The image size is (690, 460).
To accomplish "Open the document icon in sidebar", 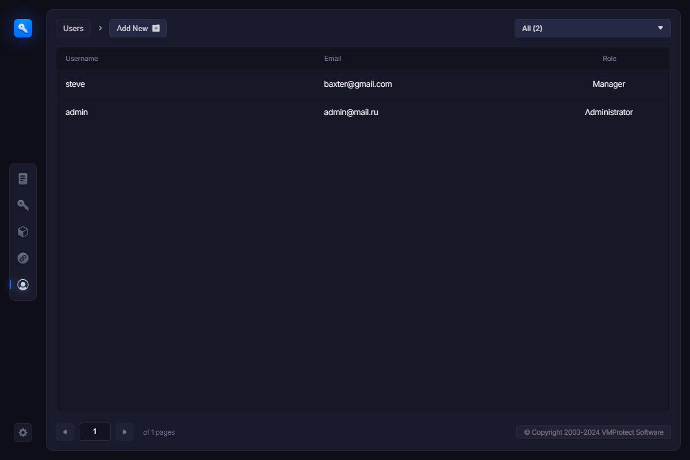I will pos(23,179).
